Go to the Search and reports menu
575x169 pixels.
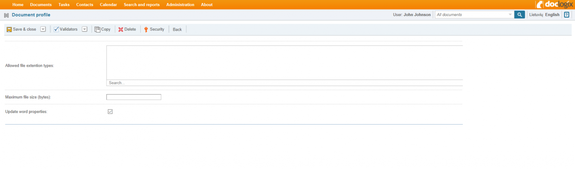tap(141, 5)
